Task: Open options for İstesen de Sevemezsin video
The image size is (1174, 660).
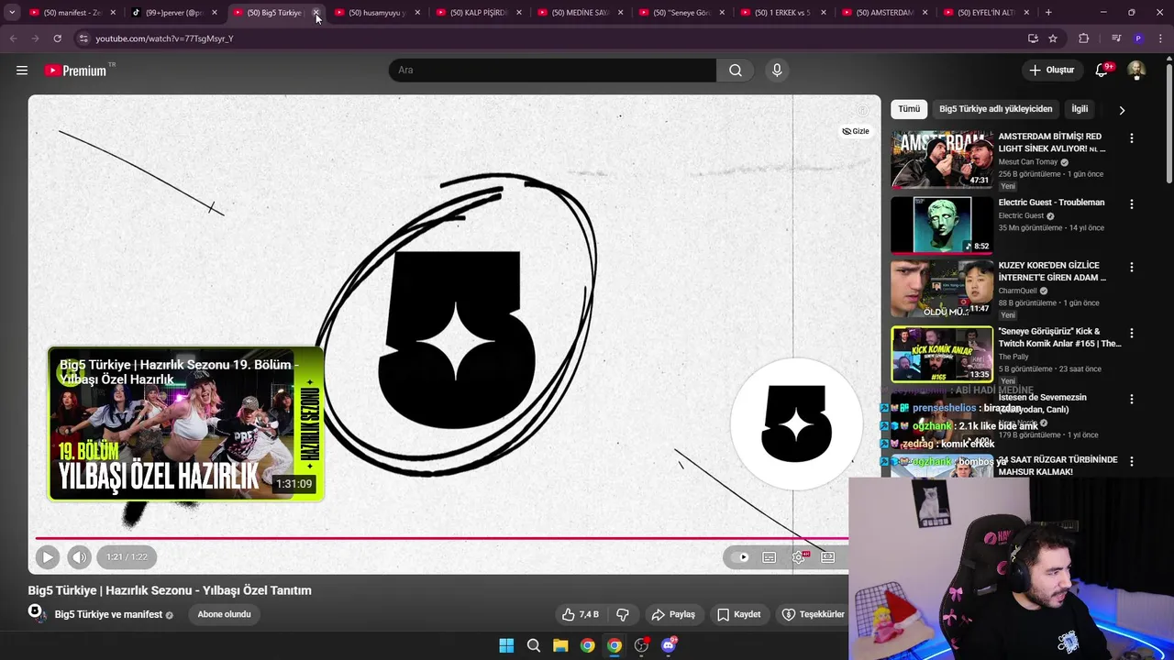Action: click(1131, 400)
